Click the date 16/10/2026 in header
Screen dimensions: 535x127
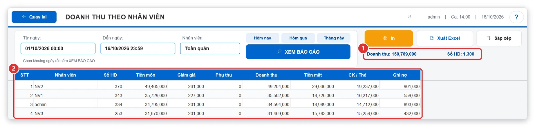pyautogui.click(x=492, y=17)
